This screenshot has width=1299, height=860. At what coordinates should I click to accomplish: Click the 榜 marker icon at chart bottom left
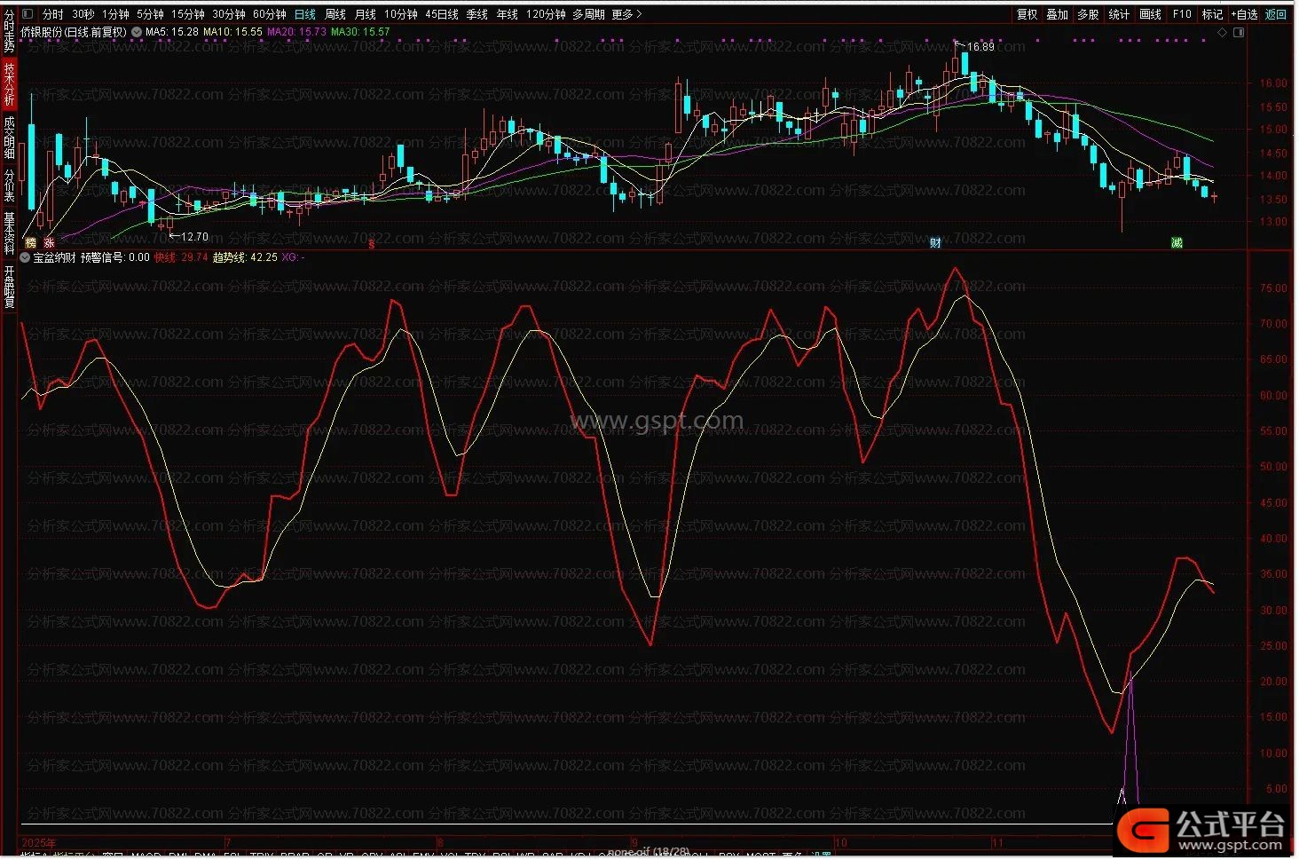pyautogui.click(x=30, y=242)
